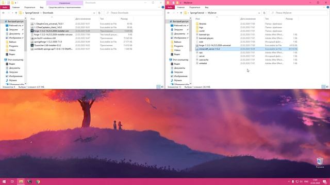Click SpongeTutorial breadcrumb in Downloads window
330x185 pixels.
pos(32,13)
